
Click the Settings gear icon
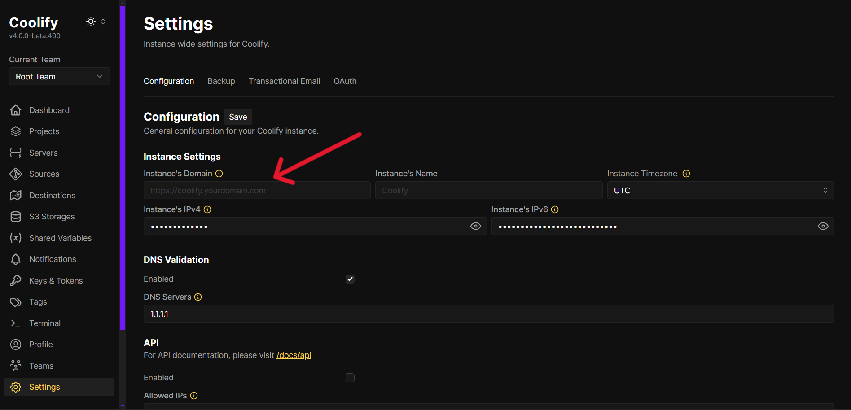pos(16,387)
